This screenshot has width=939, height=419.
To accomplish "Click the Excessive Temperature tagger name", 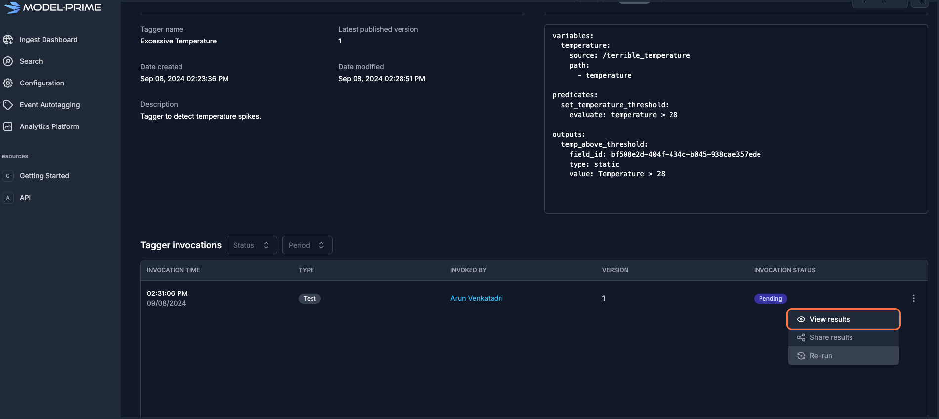I will (x=179, y=41).
